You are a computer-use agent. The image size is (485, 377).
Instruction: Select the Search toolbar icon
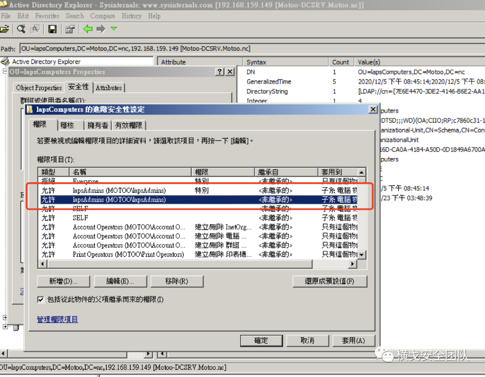[21, 29]
